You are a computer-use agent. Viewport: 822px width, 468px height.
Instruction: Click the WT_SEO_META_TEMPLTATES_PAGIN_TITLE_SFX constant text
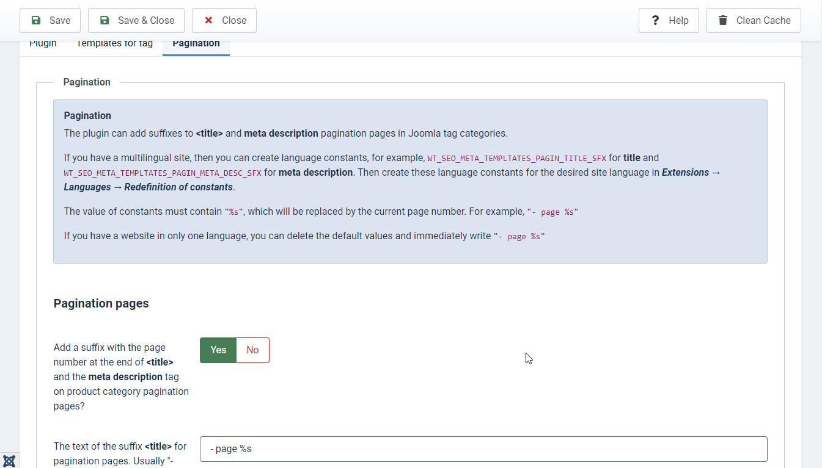click(516, 158)
